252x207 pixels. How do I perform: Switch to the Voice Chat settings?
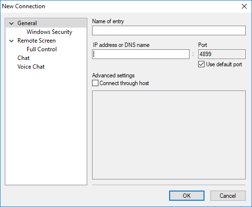point(31,67)
